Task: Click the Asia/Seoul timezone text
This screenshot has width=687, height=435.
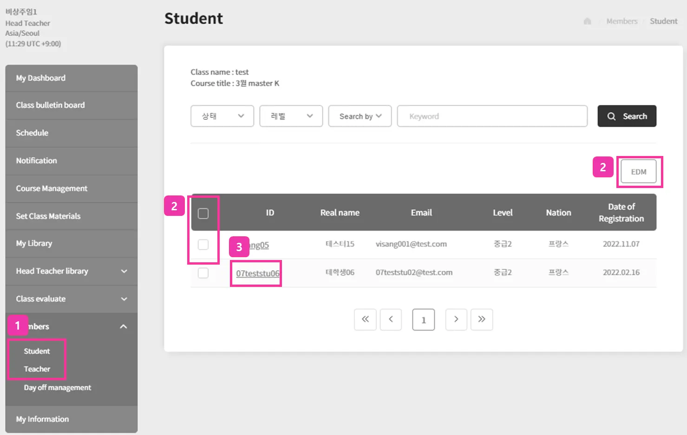Action: coord(22,33)
